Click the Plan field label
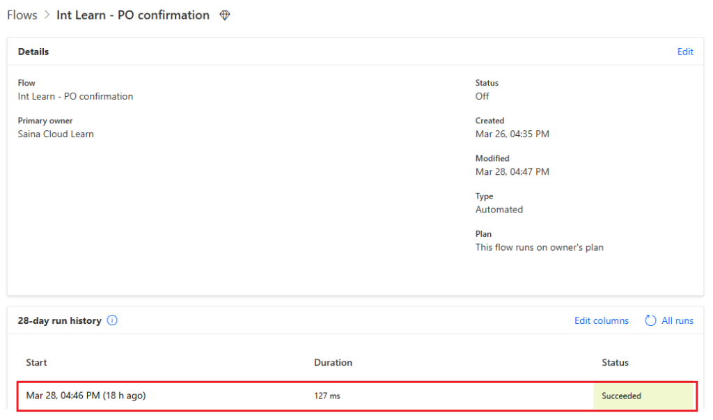Viewport: 713px width, 420px height. [x=483, y=234]
